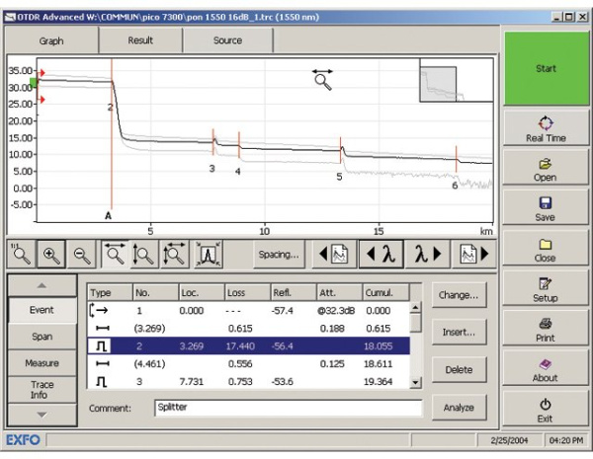The width and height of the screenshot is (593, 459).
Task: Open the Result tab
Action: point(140,40)
